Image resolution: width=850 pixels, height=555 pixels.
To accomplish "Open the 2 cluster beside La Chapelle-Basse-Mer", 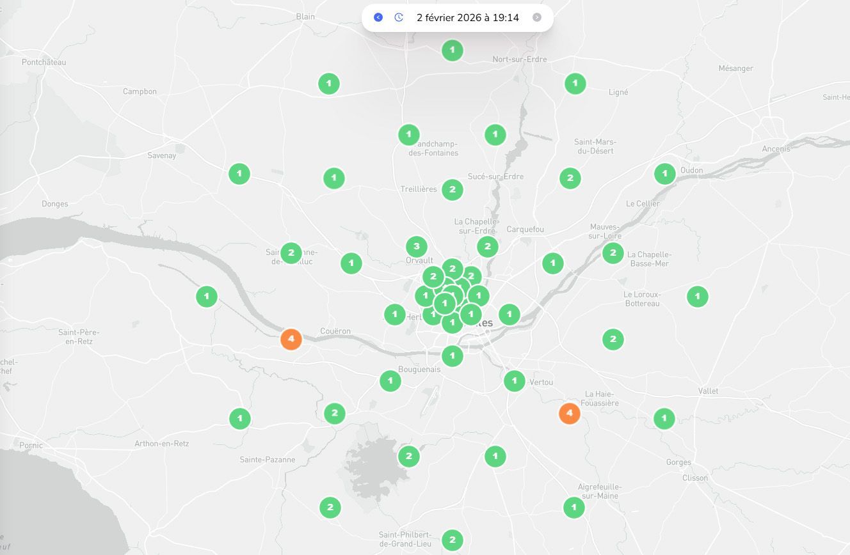I will (x=613, y=253).
